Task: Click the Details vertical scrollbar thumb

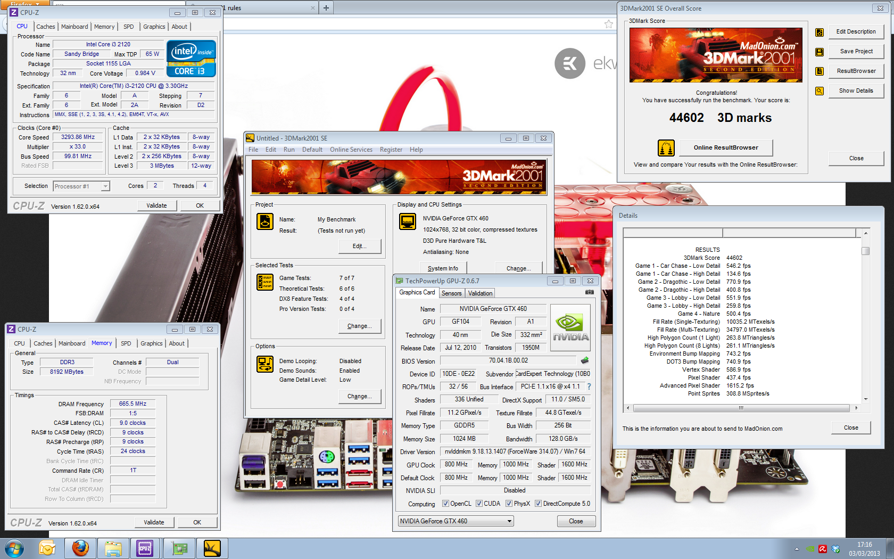Action: click(866, 251)
